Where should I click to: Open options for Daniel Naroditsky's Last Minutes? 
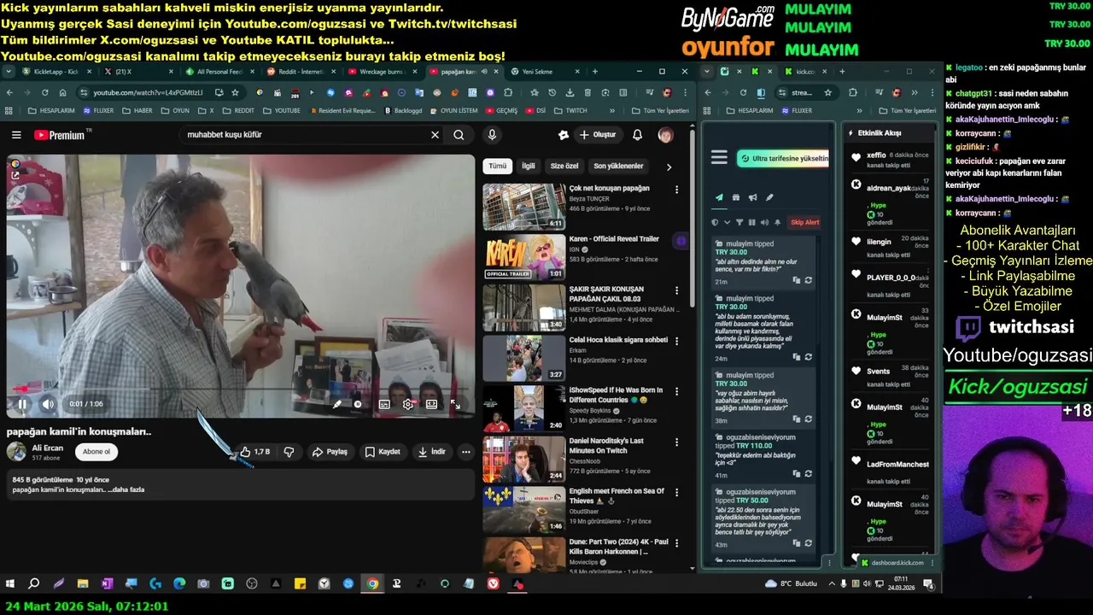pyautogui.click(x=677, y=442)
